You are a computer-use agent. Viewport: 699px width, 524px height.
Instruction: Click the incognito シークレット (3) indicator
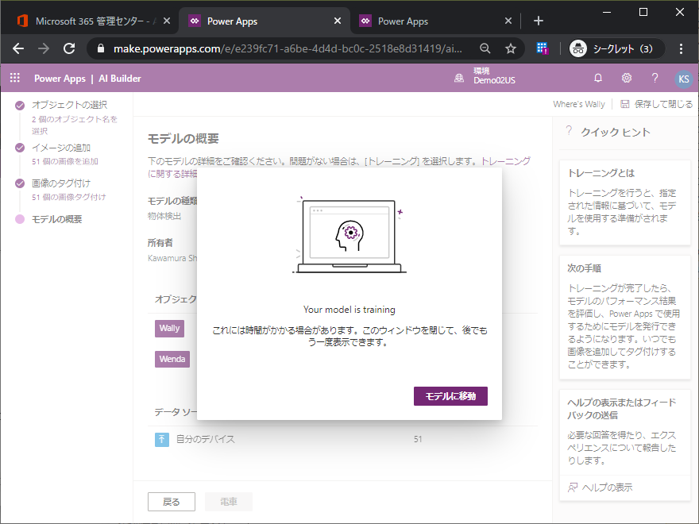tap(617, 48)
